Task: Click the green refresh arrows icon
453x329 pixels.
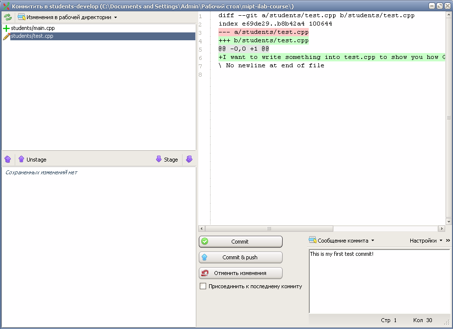Action: (8, 17)
